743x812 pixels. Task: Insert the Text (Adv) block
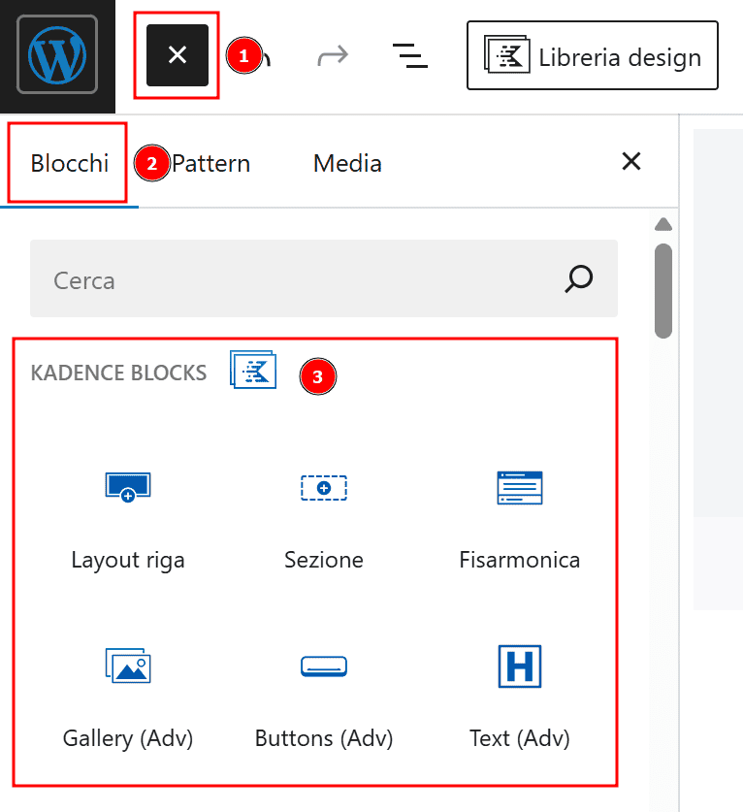(520, 698)
